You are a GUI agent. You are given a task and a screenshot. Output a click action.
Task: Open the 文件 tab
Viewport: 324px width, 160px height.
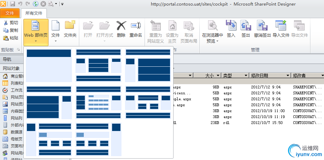click(x=10, y=13)
